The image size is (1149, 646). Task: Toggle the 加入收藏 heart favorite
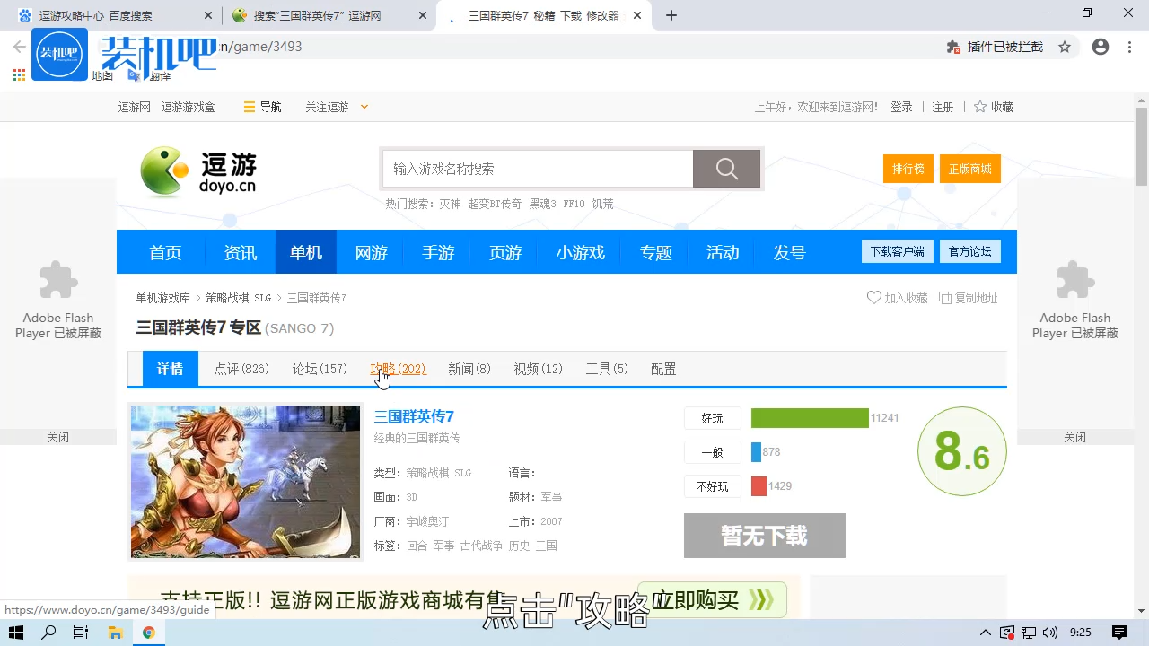(x=873, y=297)
